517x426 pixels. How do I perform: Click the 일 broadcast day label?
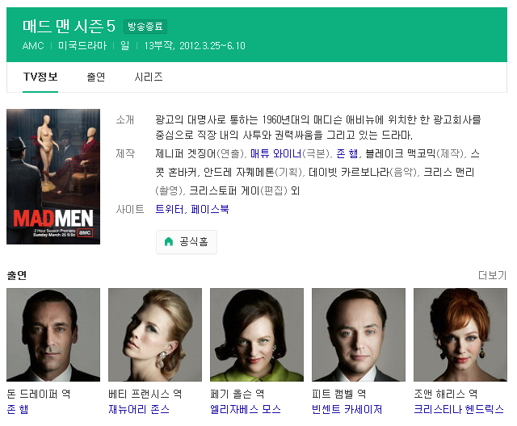point(125,46)
